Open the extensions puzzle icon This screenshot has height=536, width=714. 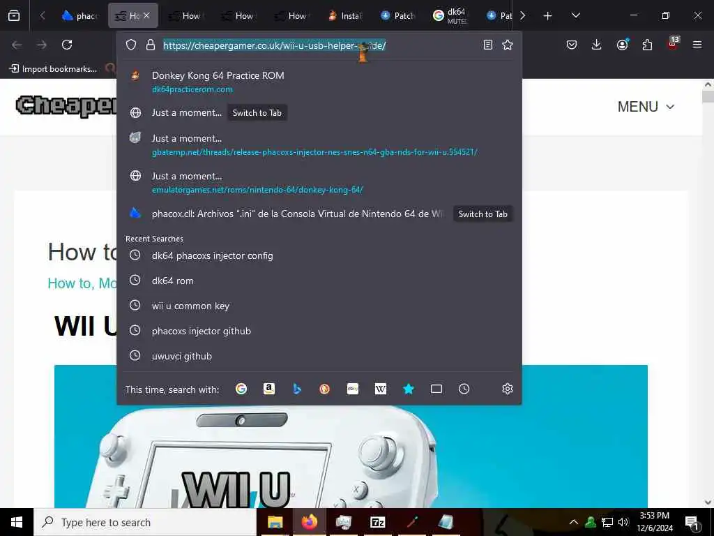pyautogui.click(x=647, y=45)
